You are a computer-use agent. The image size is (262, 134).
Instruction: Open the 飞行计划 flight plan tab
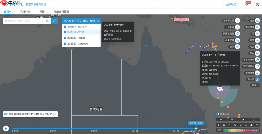[x=25, y=12]
